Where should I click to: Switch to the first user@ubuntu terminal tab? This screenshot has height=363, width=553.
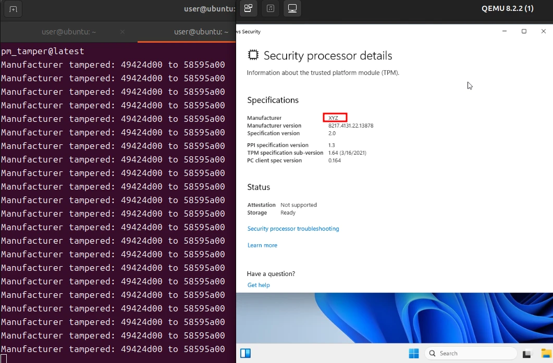[69, 32]
